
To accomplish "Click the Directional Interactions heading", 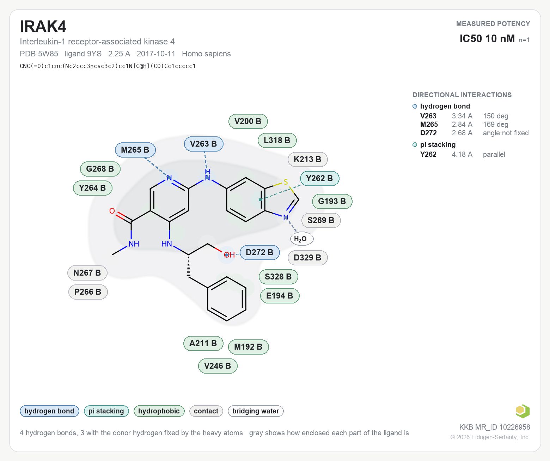I will click(x=462, y=95).
